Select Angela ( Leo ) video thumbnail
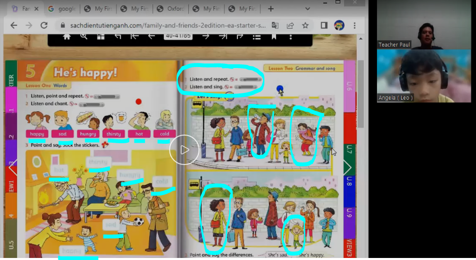476x260 pixels. coord(424,76)
